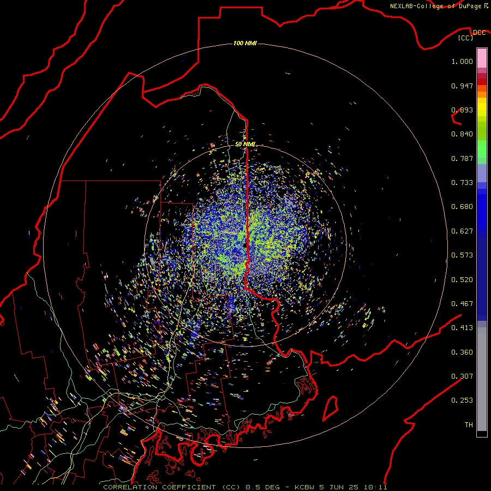
Task: Click the "DCC" label above the color bar
Action: 479,33
